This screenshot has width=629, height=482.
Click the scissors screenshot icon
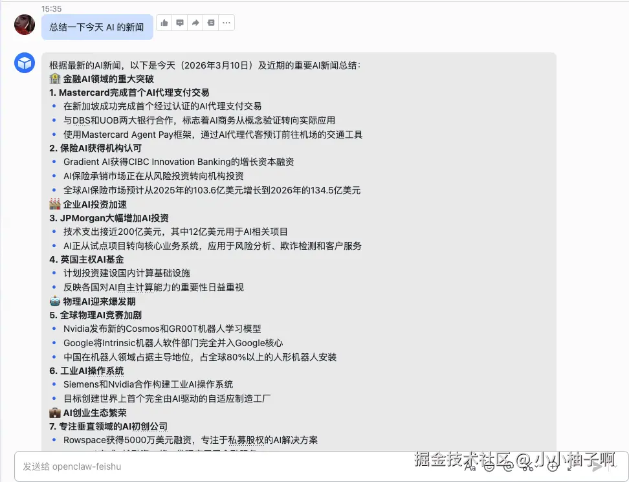coord(527,466)
